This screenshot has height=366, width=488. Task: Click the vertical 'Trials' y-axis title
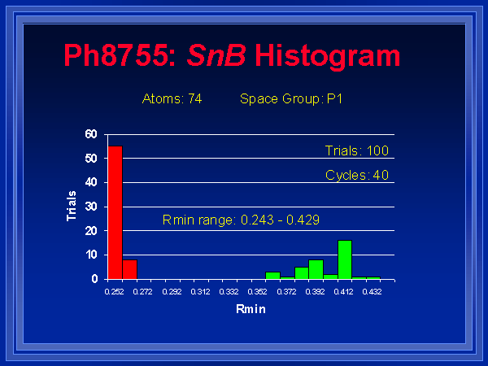pos(71,206)
